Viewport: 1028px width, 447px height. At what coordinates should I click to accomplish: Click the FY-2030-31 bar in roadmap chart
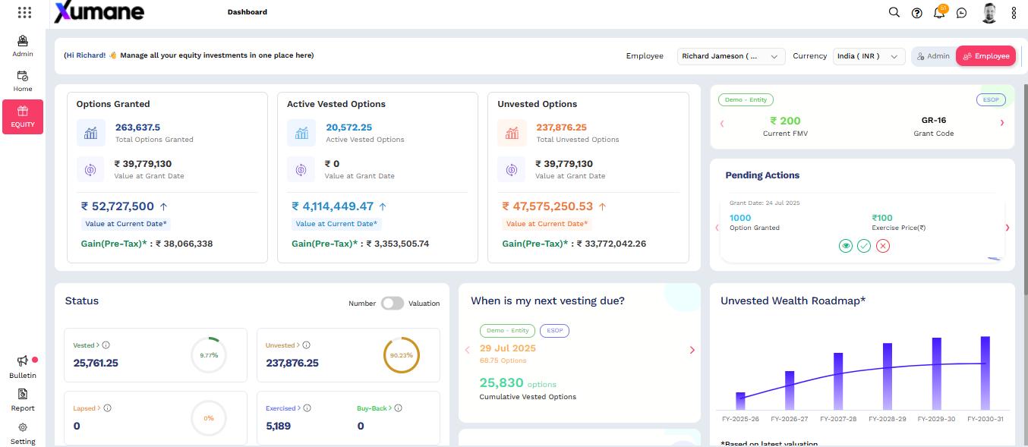tap(985, 372)
